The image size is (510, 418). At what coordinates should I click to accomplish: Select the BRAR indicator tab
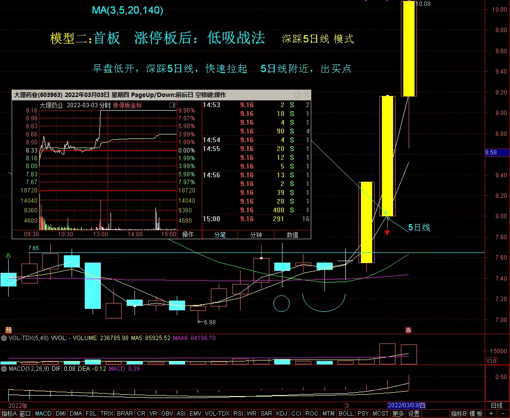[x=125, y=414]
